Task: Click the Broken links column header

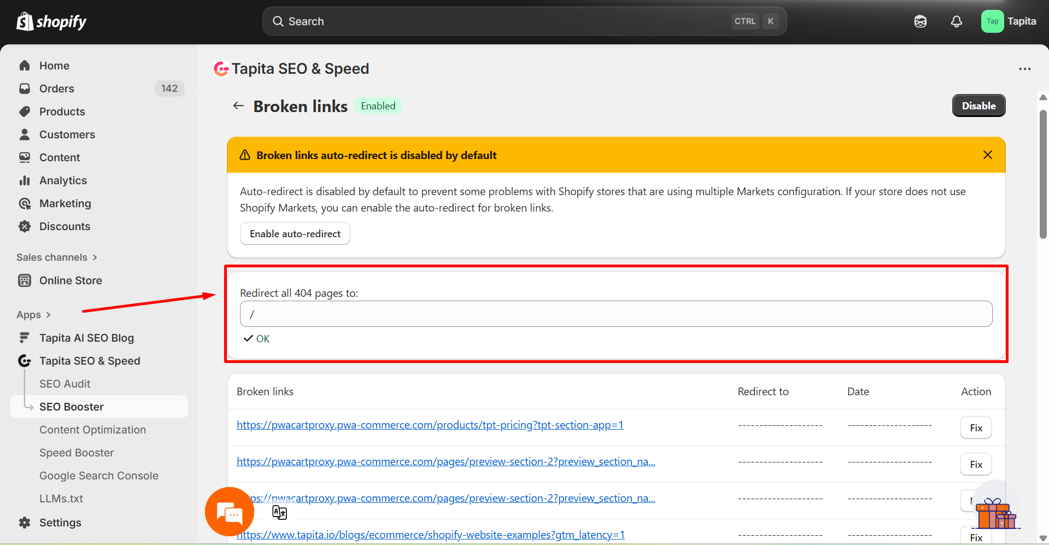Action: click(x=265, y=391)
